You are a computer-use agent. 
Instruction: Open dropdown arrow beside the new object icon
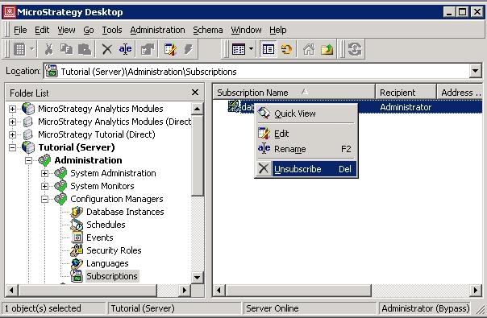(x=31, y=49)
